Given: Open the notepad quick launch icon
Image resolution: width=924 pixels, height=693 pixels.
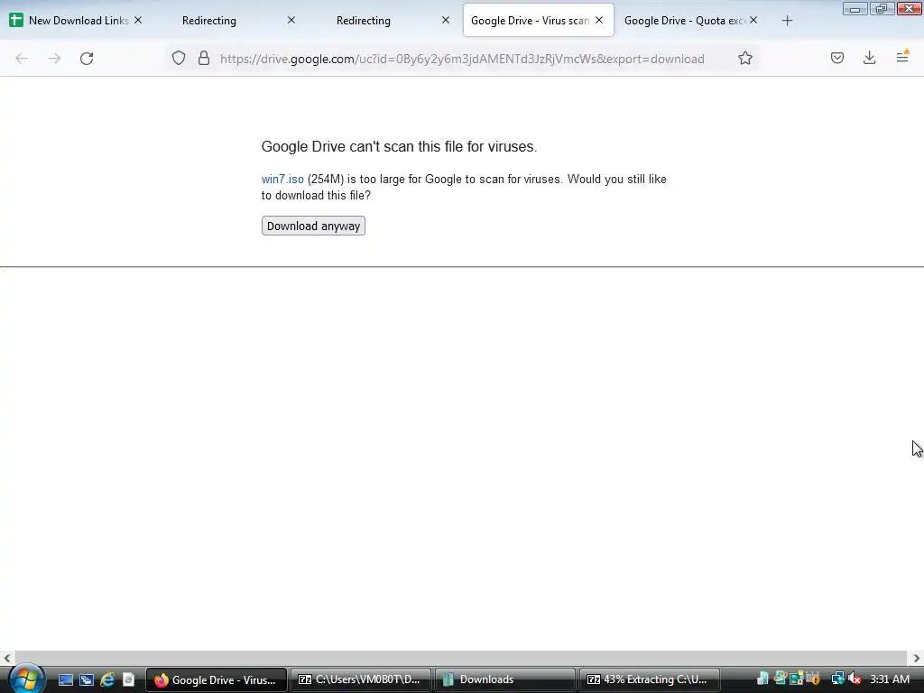Looking at the screenshot, I should tap(128, 679).
